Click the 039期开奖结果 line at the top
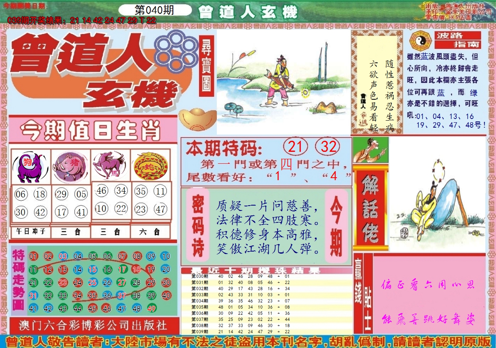Viewport: 496px width, 348px height. (82, 20)
